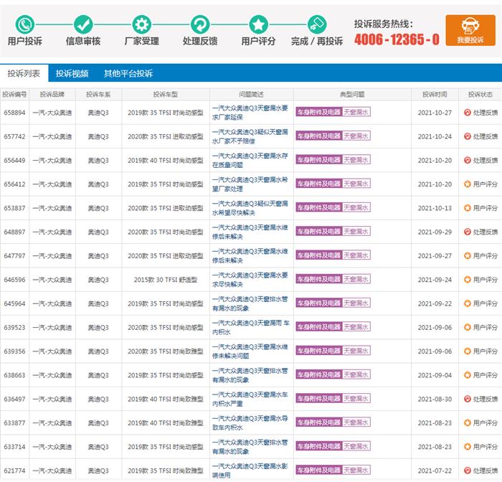Click the date 2021-07-22
This screenshot has height=482, width=502.
pyautogui.click(x=435, y=471)
